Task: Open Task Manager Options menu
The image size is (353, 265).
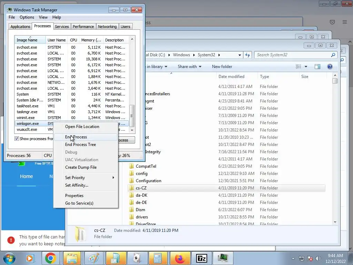Action: coord(27,17)
